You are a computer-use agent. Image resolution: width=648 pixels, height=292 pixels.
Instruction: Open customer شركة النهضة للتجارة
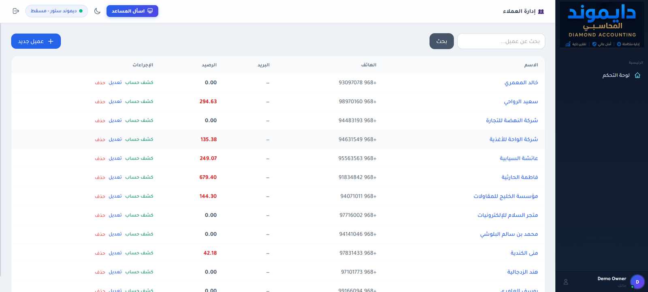(512, 120)
